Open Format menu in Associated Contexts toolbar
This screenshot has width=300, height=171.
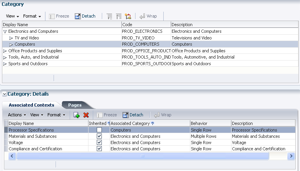coord(56,115)
